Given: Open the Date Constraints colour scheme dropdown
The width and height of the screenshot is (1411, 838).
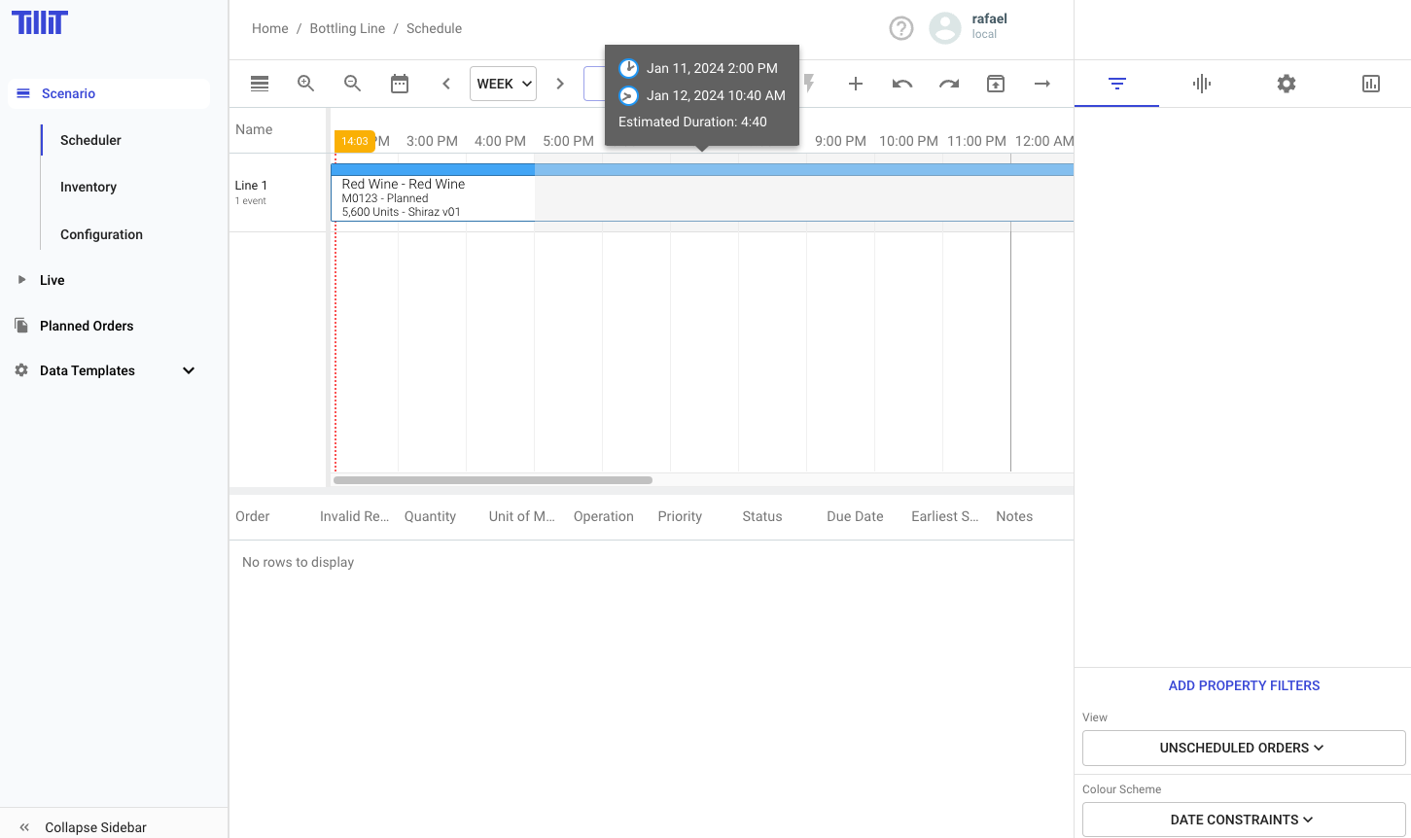Looking at the screenshot, I should pos(1243,820).
